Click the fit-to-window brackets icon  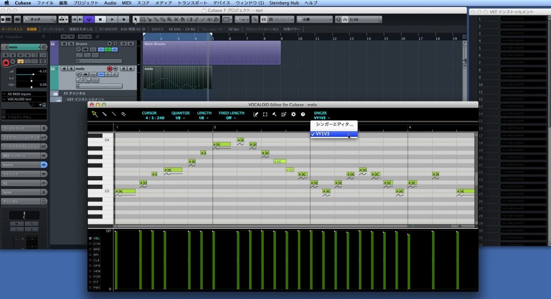[265, 114]
